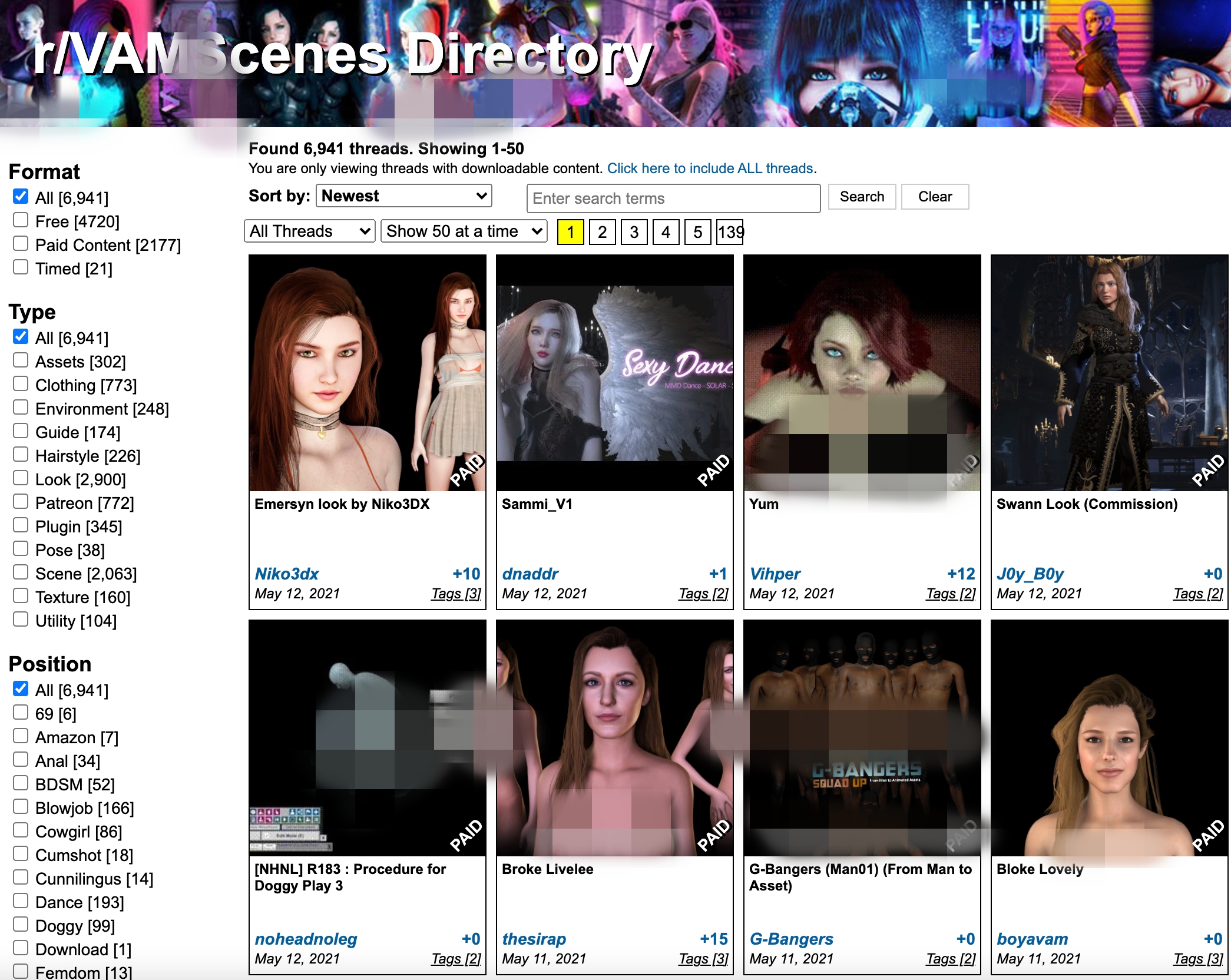Go to page 2 of results
The width and height of the screenshot is (1231, 980).
[x=602, y=232]
